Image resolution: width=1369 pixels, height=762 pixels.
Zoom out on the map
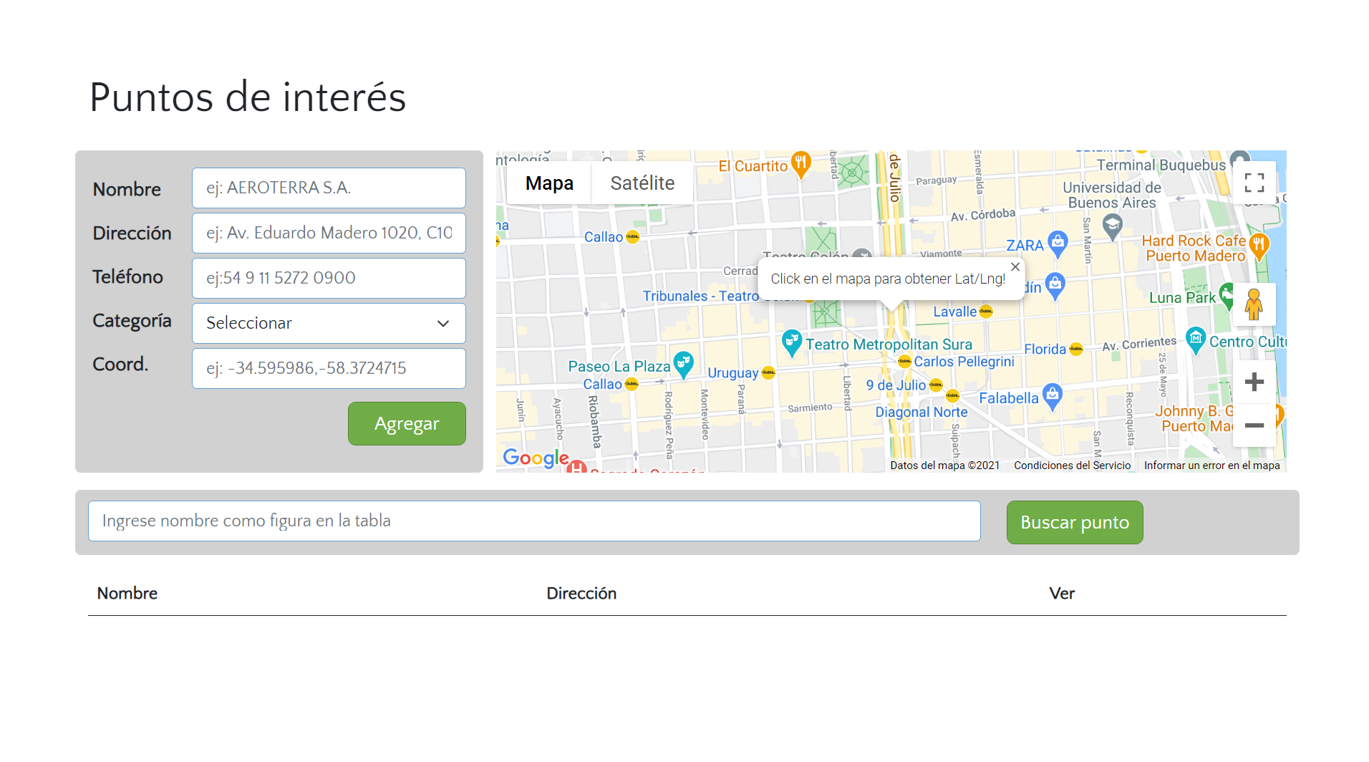pos(1254,425)
